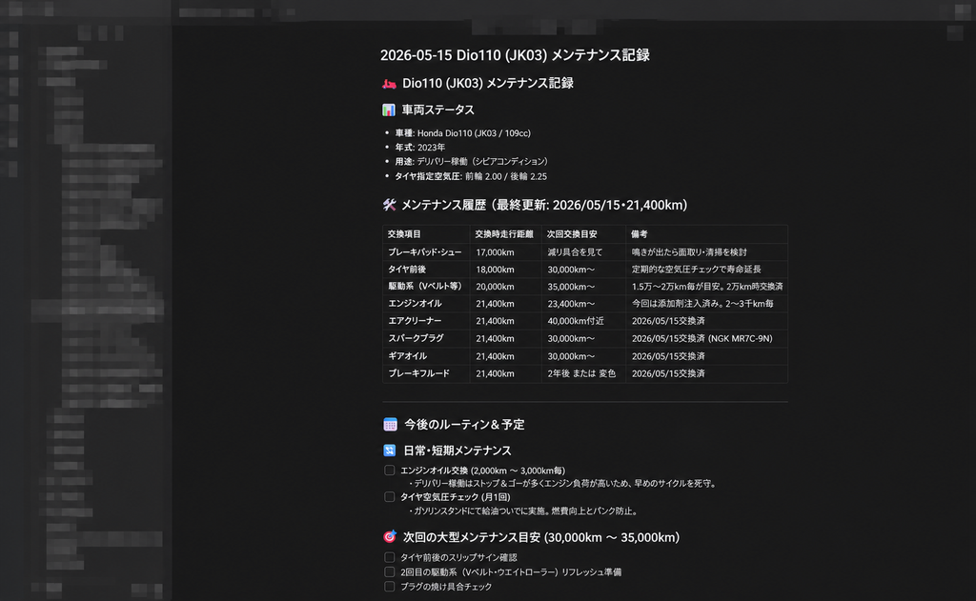Image resolution: width=976 pixels, height=601 pixels.
Task: Check the 2回目の駆動系 リフレッシュ準備 checkbox
Action: coord(390,571)
